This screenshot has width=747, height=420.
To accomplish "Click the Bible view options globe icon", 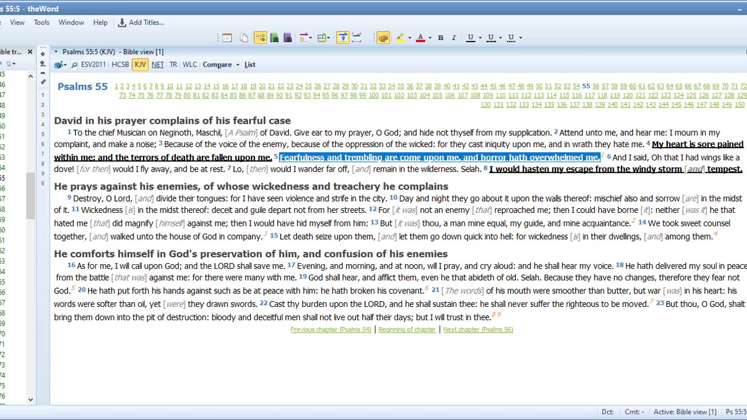I will pyautogui.click(x=60, y=65).
